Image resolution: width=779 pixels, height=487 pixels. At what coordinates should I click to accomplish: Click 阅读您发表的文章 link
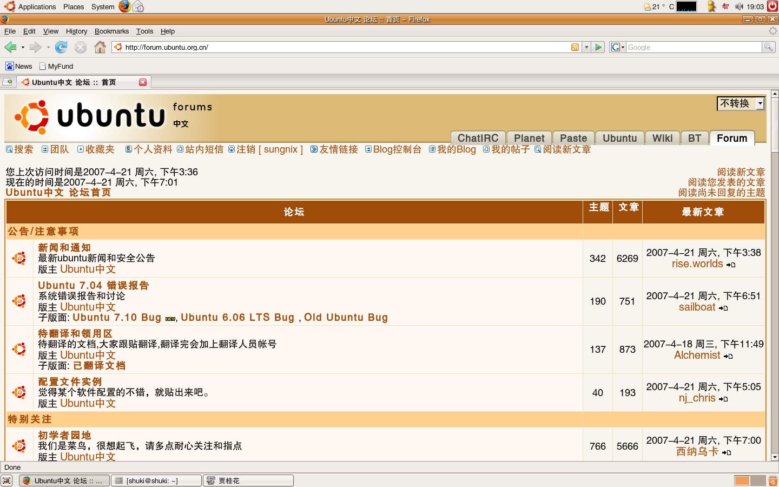pyautogui.click(x=727, y=182)
